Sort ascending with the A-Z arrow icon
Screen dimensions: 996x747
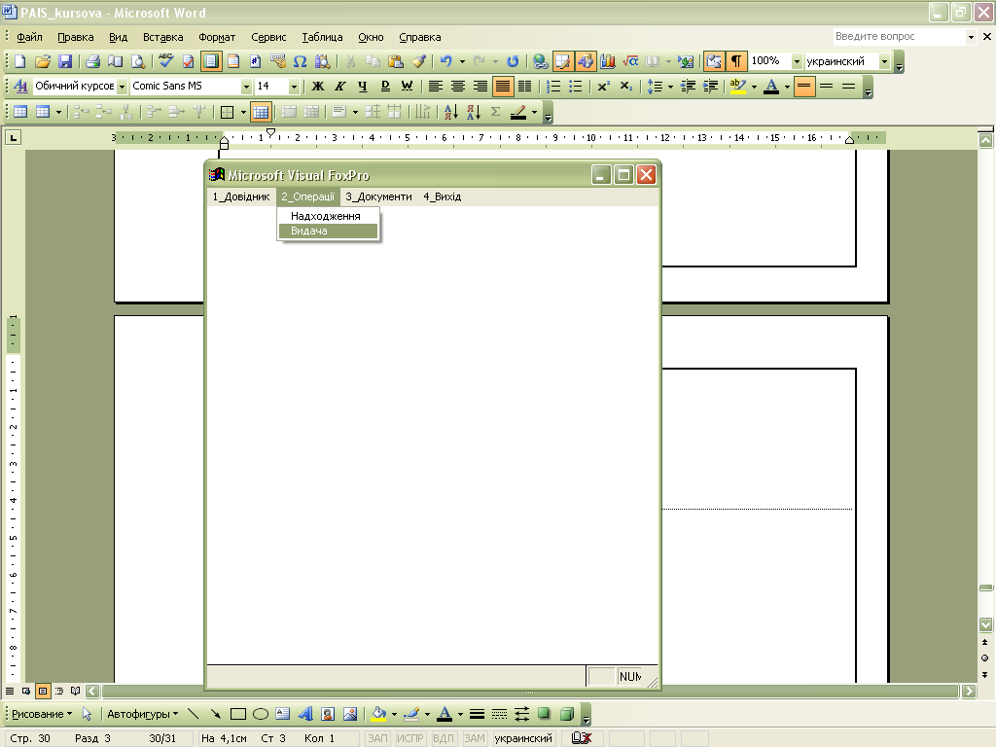pyautogui.click(x=451, y=113)
